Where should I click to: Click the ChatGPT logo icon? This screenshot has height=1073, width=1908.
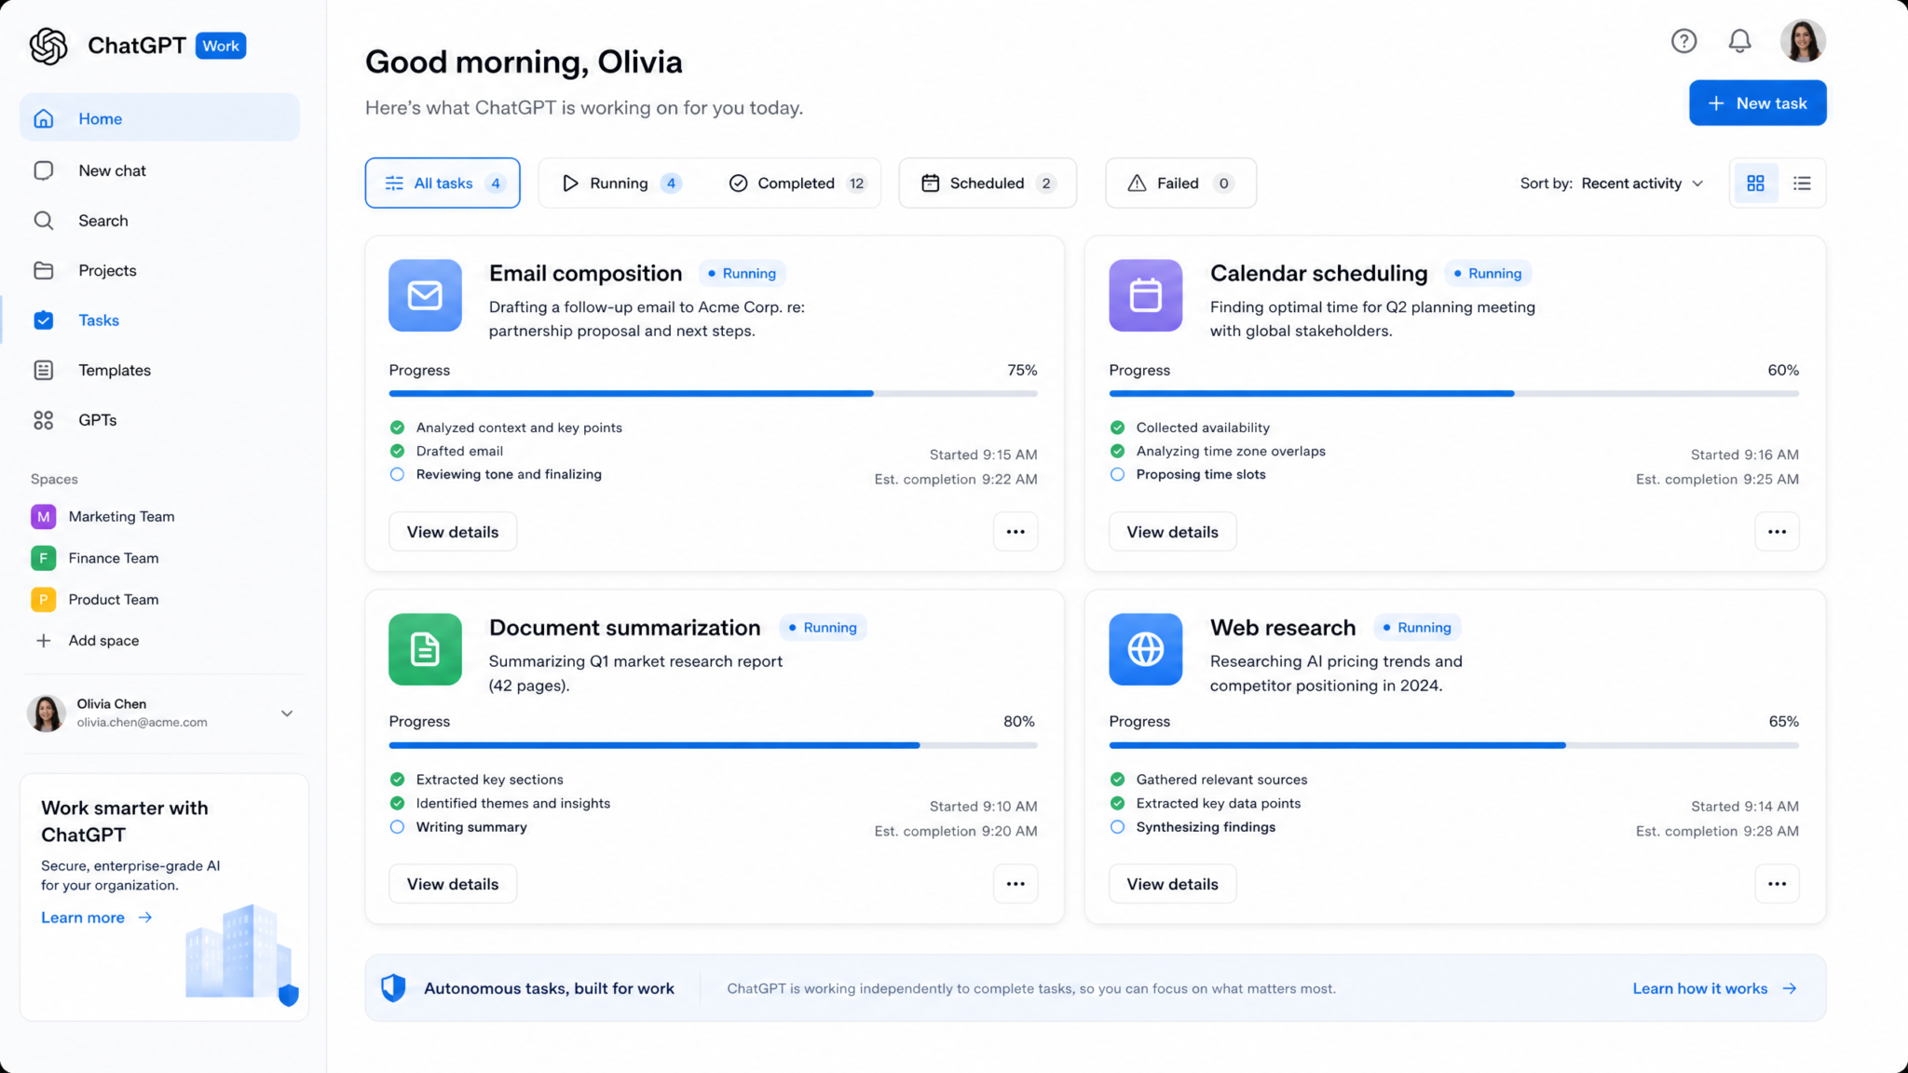(48, 46)
